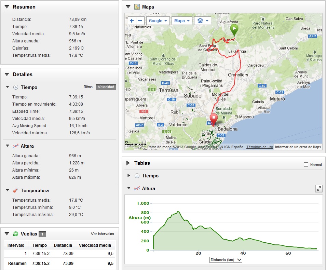Viewport: 326px width, 270px height.
Task: Select the Altura perdida value 1.228 m
Action: point(77,163)
